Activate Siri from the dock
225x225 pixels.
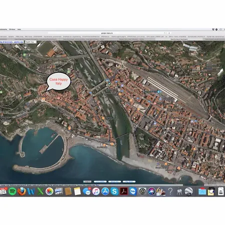(151, 191)
